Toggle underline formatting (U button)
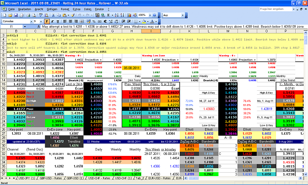This screenshot has height=185, width=308. click(58, 21)
